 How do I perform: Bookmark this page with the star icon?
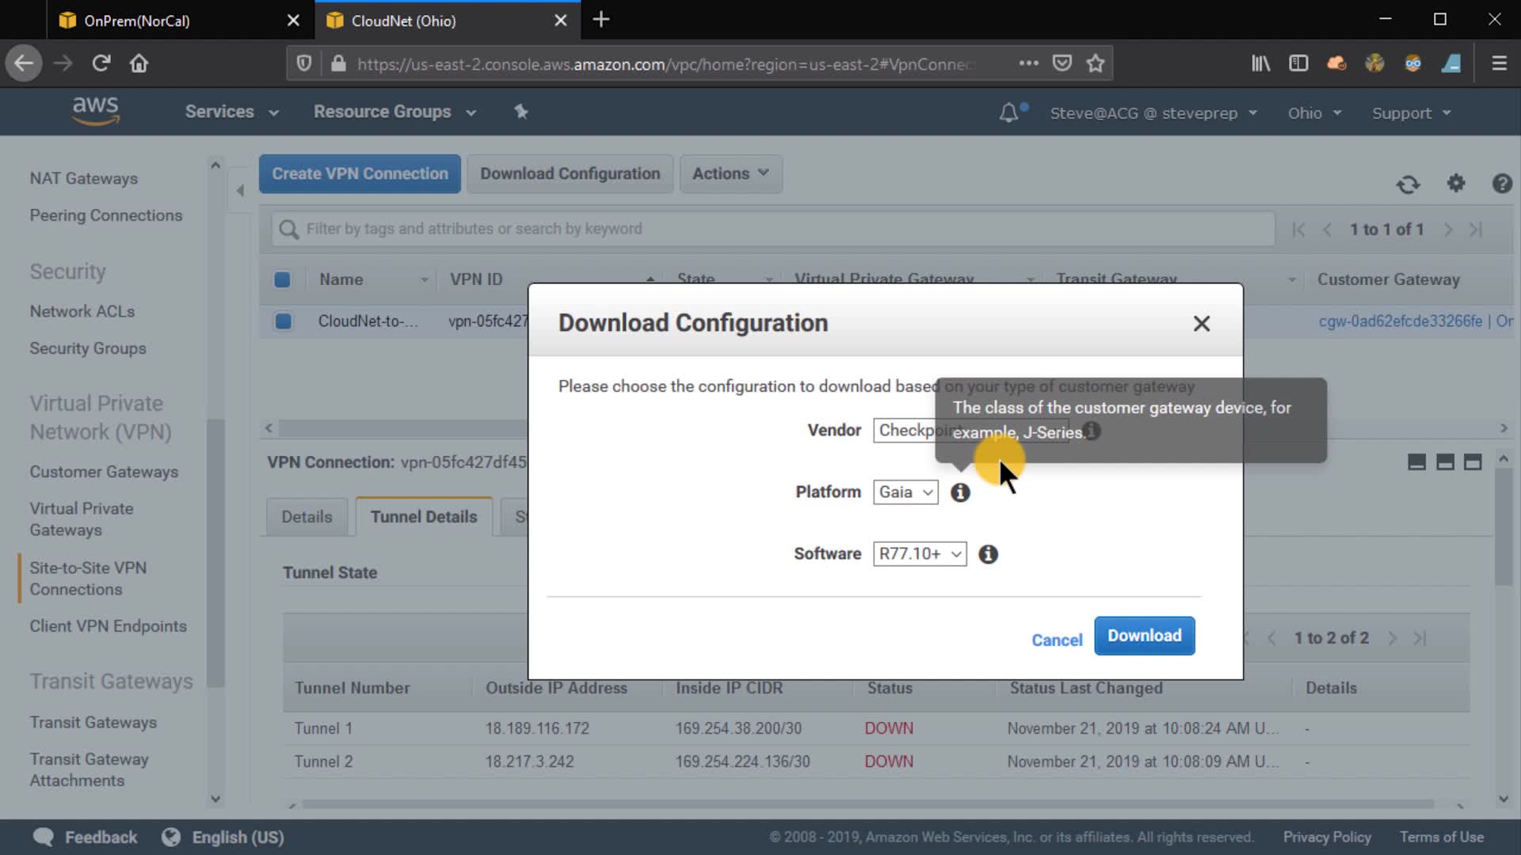(x=1096, y=63)
